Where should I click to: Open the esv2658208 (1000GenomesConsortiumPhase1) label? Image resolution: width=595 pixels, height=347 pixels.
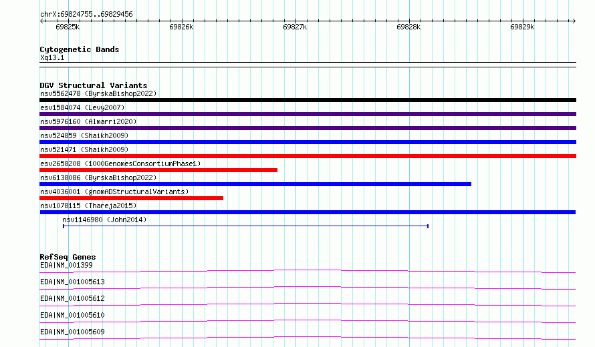(x=120, y=163)
